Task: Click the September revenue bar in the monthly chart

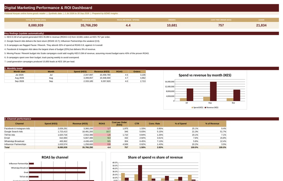Action: pyautogui.click(x=237, y=95)
